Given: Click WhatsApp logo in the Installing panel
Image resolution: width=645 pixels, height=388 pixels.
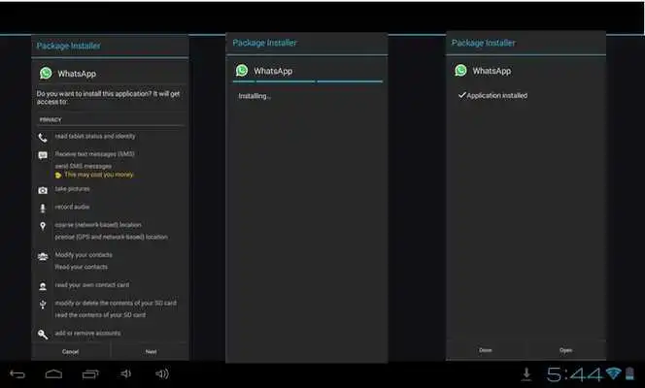Looking at the screenshot, I should click(x=242, y=70).
